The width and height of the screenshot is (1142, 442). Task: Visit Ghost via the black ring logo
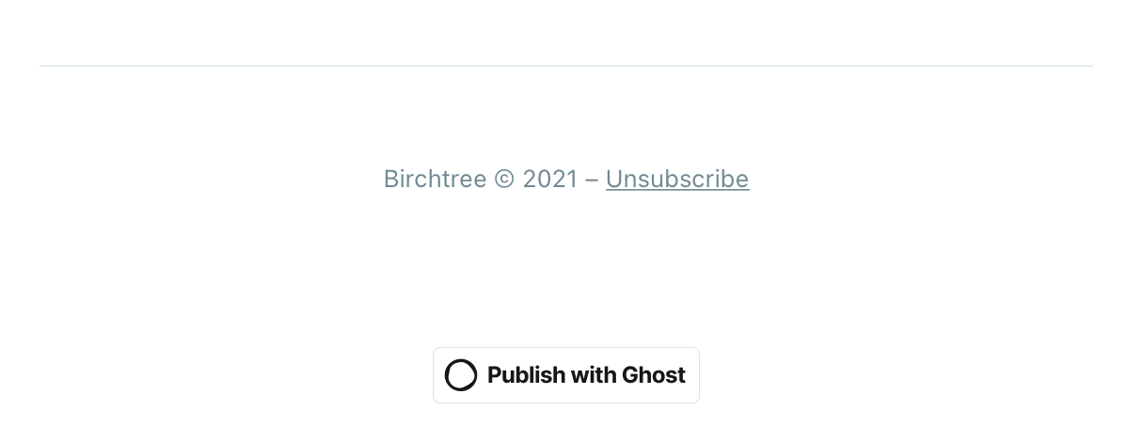pos(461,375)
